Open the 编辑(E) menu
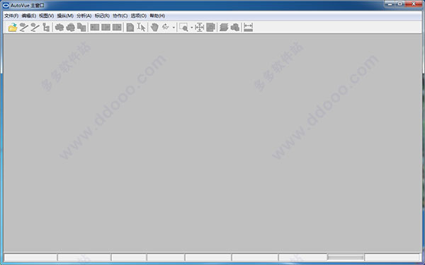This screenshot has height=265, width=425. tap(29, 16)
